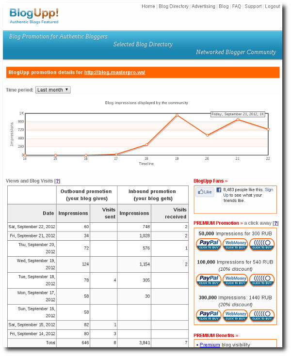Click the 'Visits received' column header
Screen dimensions: 291x356
click(x=170, y=213)
